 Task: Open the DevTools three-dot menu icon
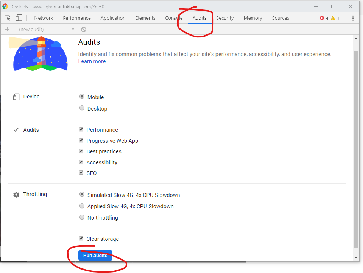[x=353, y=18]
